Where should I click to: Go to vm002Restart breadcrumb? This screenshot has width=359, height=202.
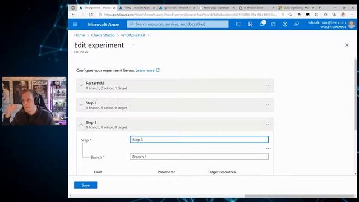pos(133,35)
